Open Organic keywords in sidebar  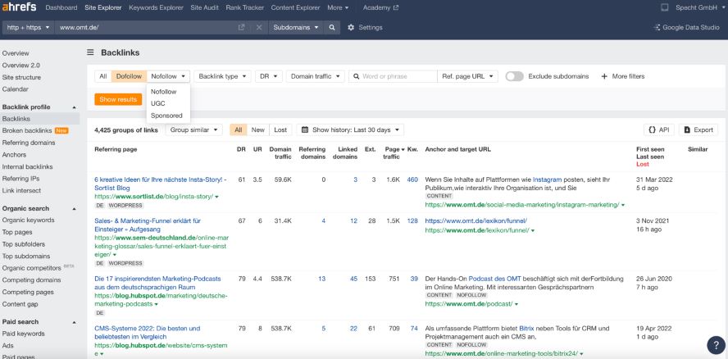(29, 220)
